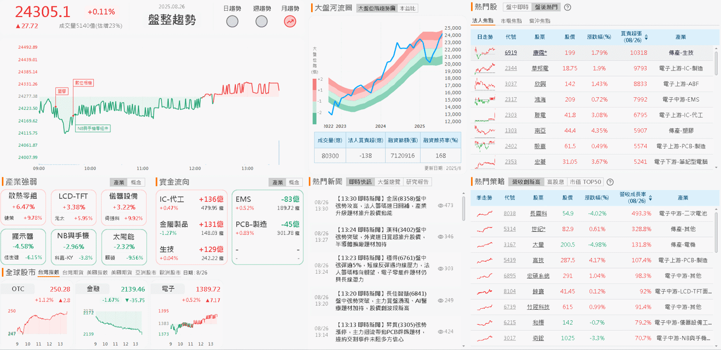Open the 宏碁 stock link
This screenshot has width=721, height=350.
click(x=540, y=162)
